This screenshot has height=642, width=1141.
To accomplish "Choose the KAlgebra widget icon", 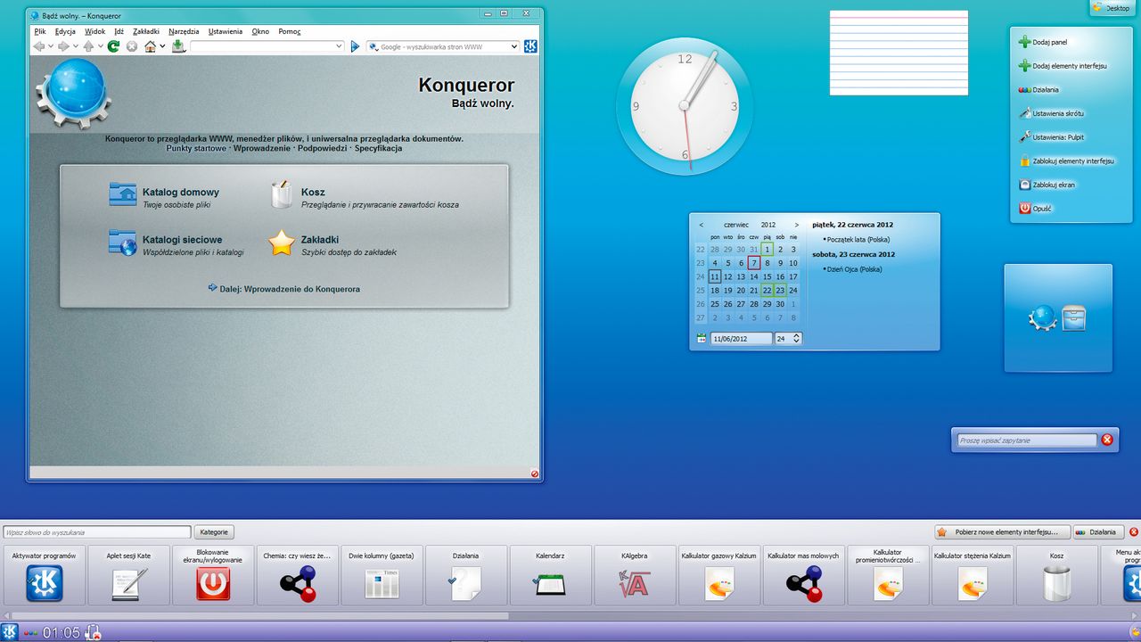I will point(635,584).
